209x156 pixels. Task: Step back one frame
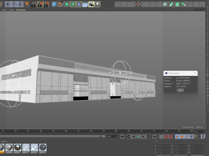point(134,136)
